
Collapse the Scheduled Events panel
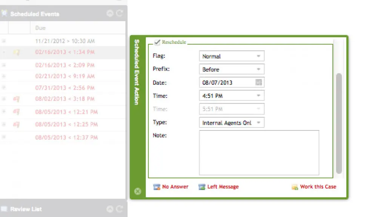pos(110,13)
